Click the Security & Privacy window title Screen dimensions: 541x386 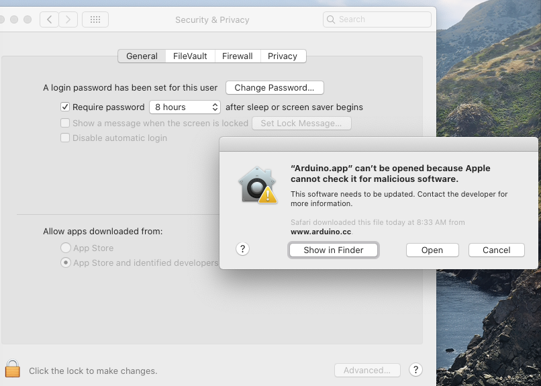212,19
